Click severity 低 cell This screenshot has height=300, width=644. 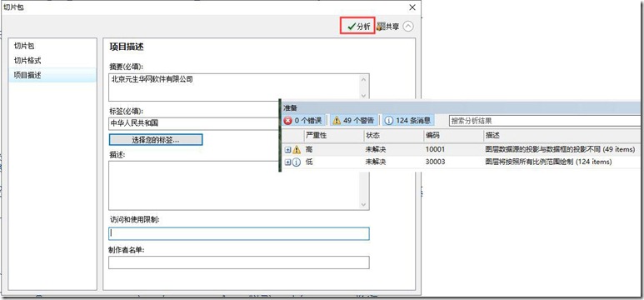[x=309, y=162]
